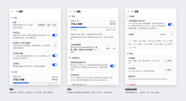This screenshot has width=186, height=101.
Task: Toggle 接收其他设备的文本 switch
Action: 113,66
